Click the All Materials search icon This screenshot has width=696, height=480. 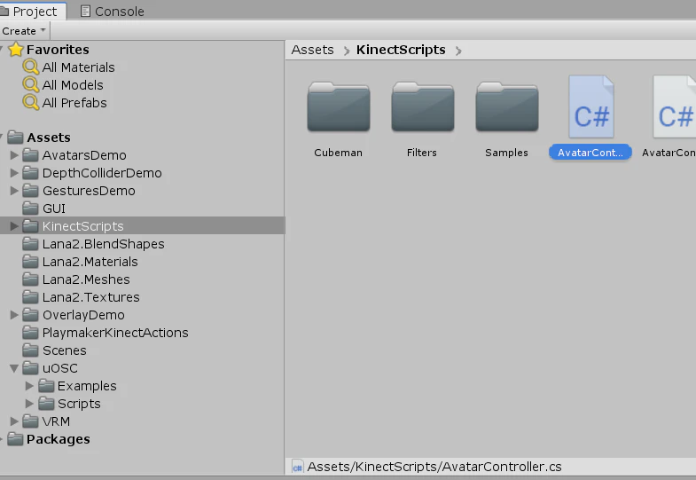click(31, 67)
